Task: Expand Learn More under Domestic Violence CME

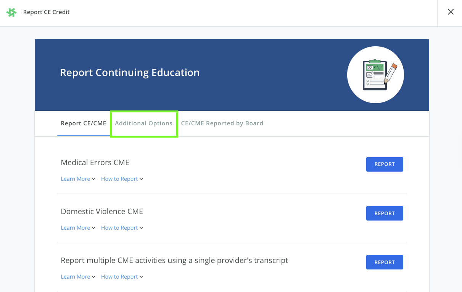Action: [78, 228]
